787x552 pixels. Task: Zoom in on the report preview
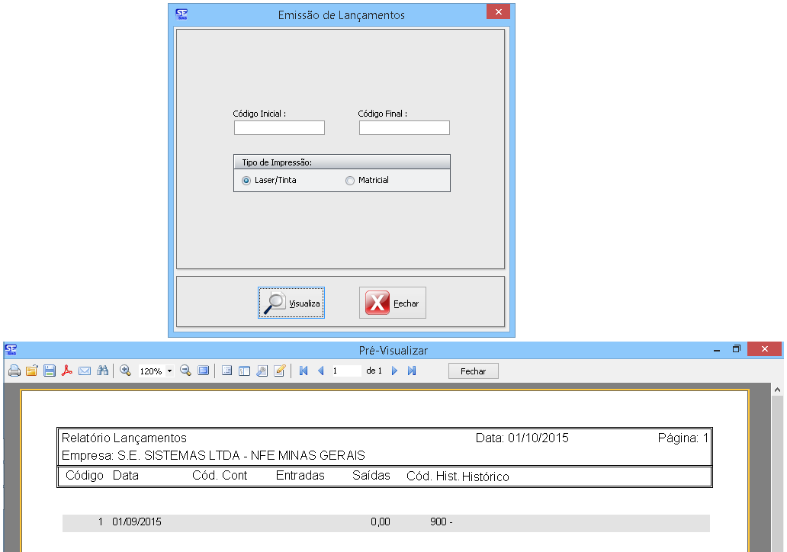126,371
